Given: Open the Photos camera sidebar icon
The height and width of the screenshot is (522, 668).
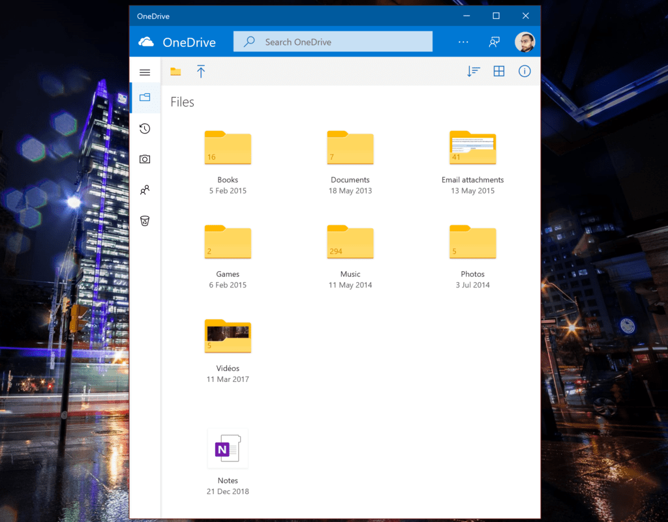Looking at the screenshot, I should 145,159.
